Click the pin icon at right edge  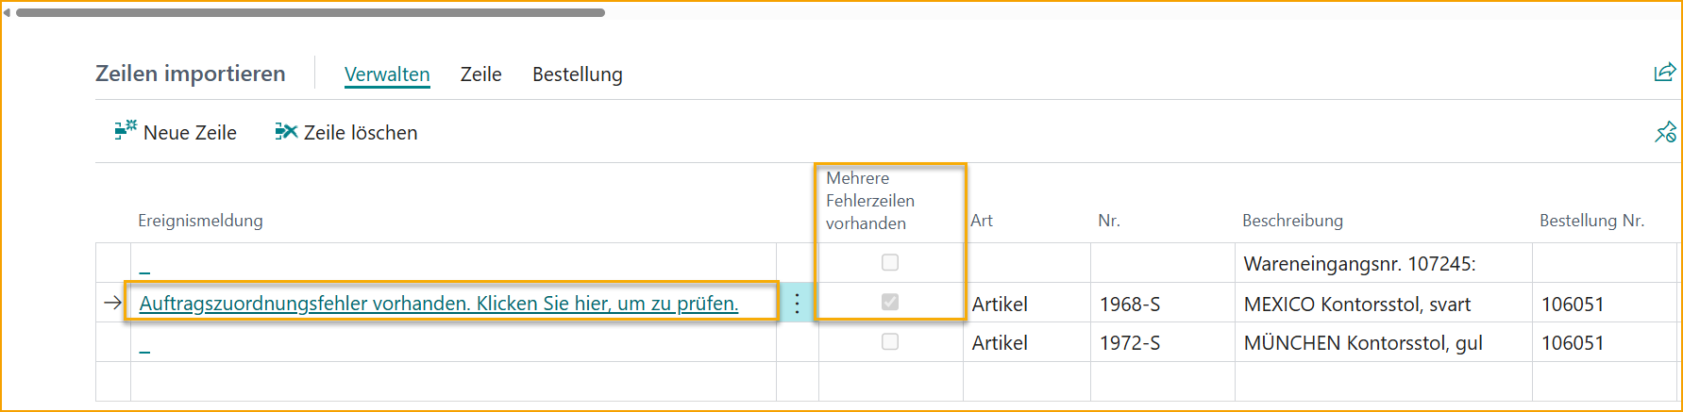1665,133
